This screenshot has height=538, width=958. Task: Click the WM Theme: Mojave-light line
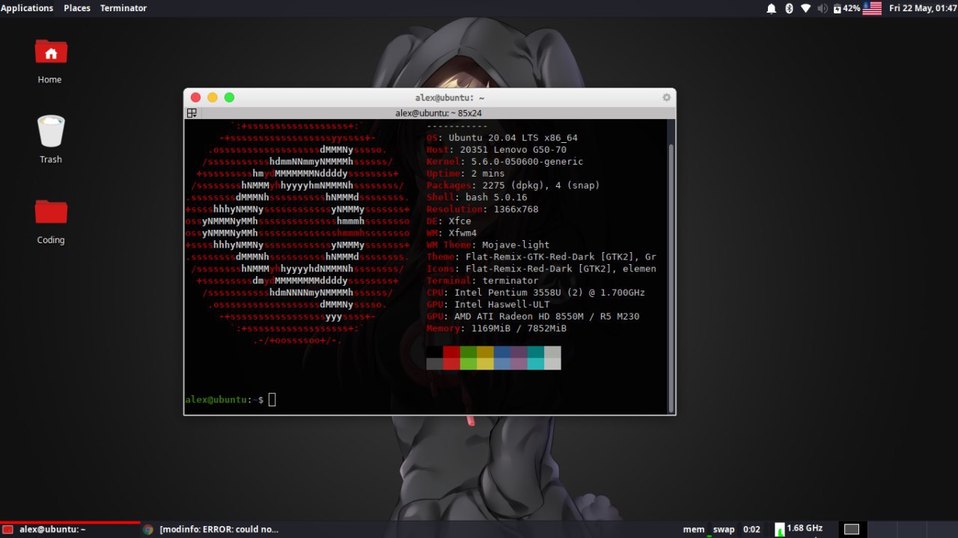click(x=488, y=245)
